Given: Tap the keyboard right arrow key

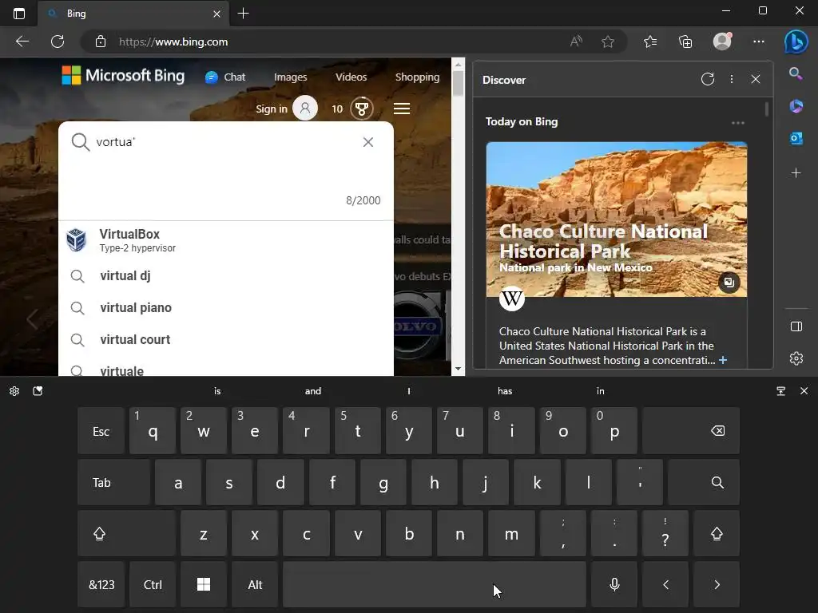Looking at the screenshot, I should tap(717, 584).
